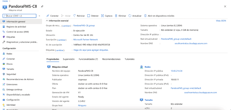Open the Recomendaciones tab
The width and height of the screenshot is (231, 110).
111,59
